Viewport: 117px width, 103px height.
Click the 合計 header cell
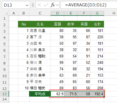coord(97,24)
